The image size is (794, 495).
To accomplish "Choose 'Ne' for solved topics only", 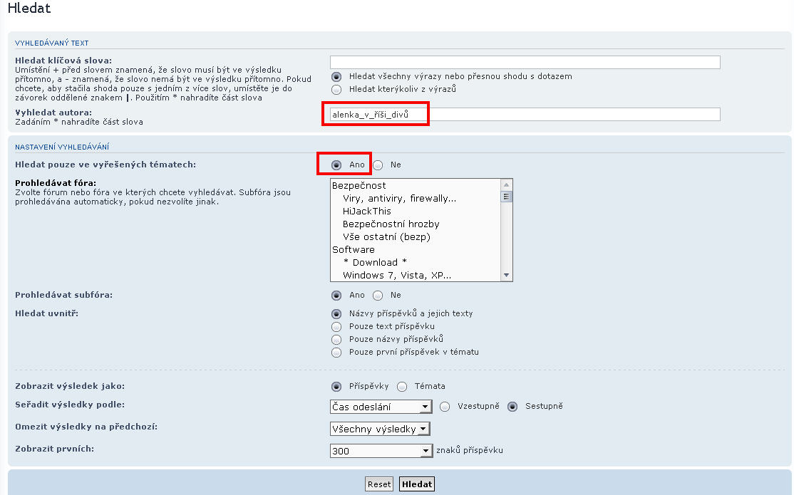I will pos(378,165).
